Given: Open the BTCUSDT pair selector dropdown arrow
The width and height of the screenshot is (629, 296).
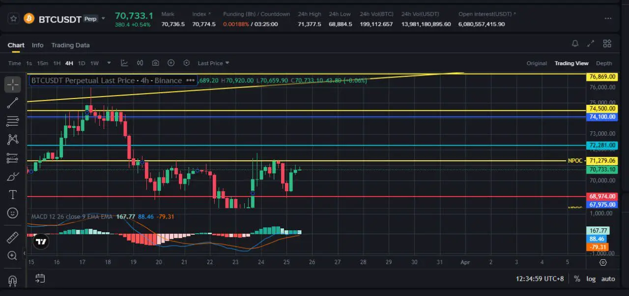Looking at the screenshot, I should click(103, 19).
